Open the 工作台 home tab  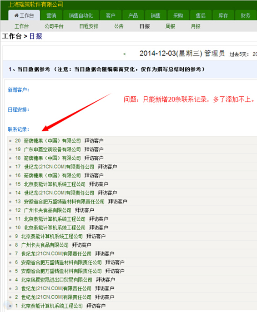pyautogui.click(x=24, y=15)
